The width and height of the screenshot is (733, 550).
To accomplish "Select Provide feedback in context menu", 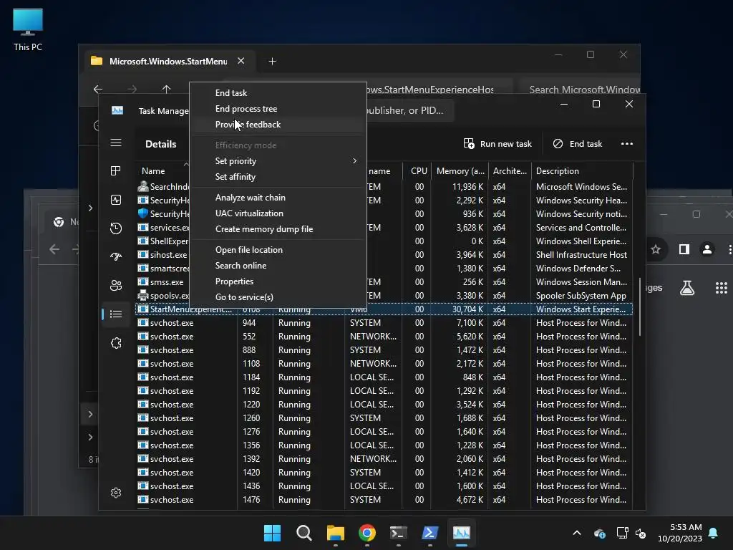I will 278,125.
